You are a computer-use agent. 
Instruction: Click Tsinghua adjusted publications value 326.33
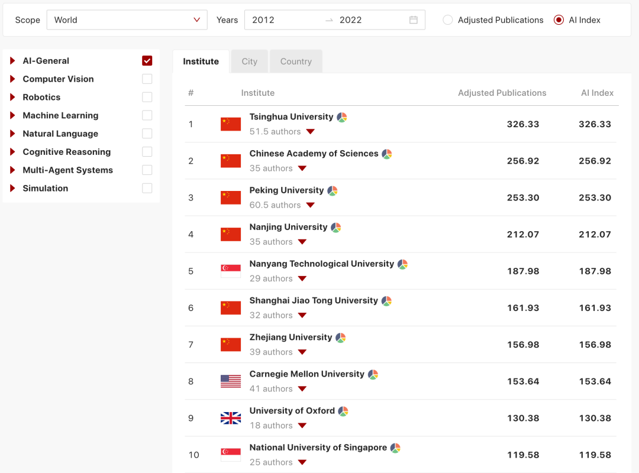(523, 124)
